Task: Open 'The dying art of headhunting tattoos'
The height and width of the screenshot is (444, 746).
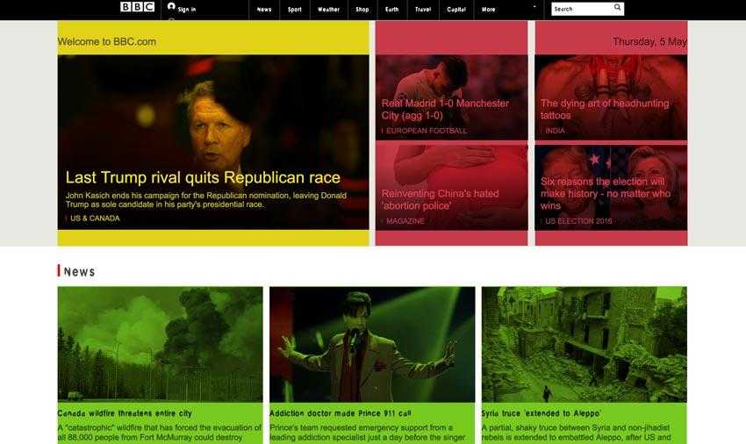Action: 604,109
